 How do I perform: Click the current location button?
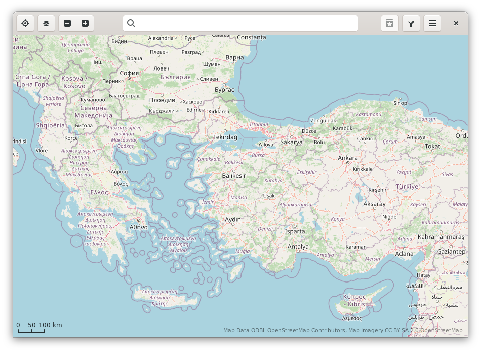tap(25, 23)
